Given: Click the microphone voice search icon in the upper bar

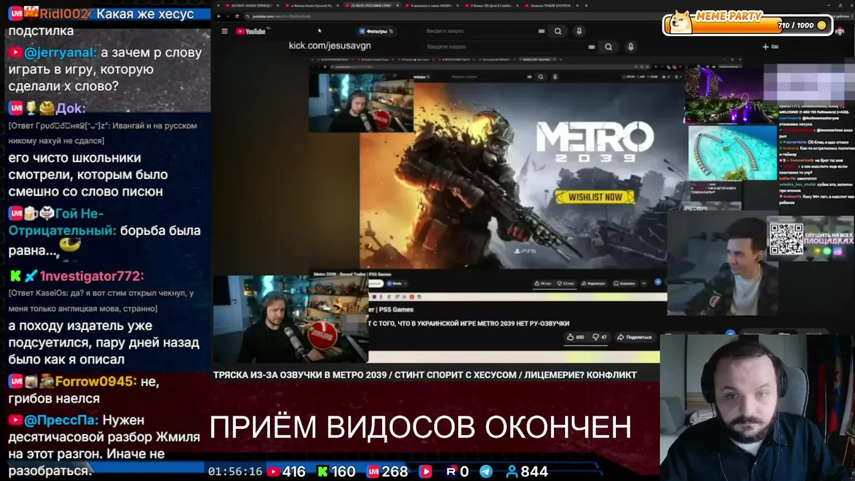Looking at the screenshot, I should [579, 31].
